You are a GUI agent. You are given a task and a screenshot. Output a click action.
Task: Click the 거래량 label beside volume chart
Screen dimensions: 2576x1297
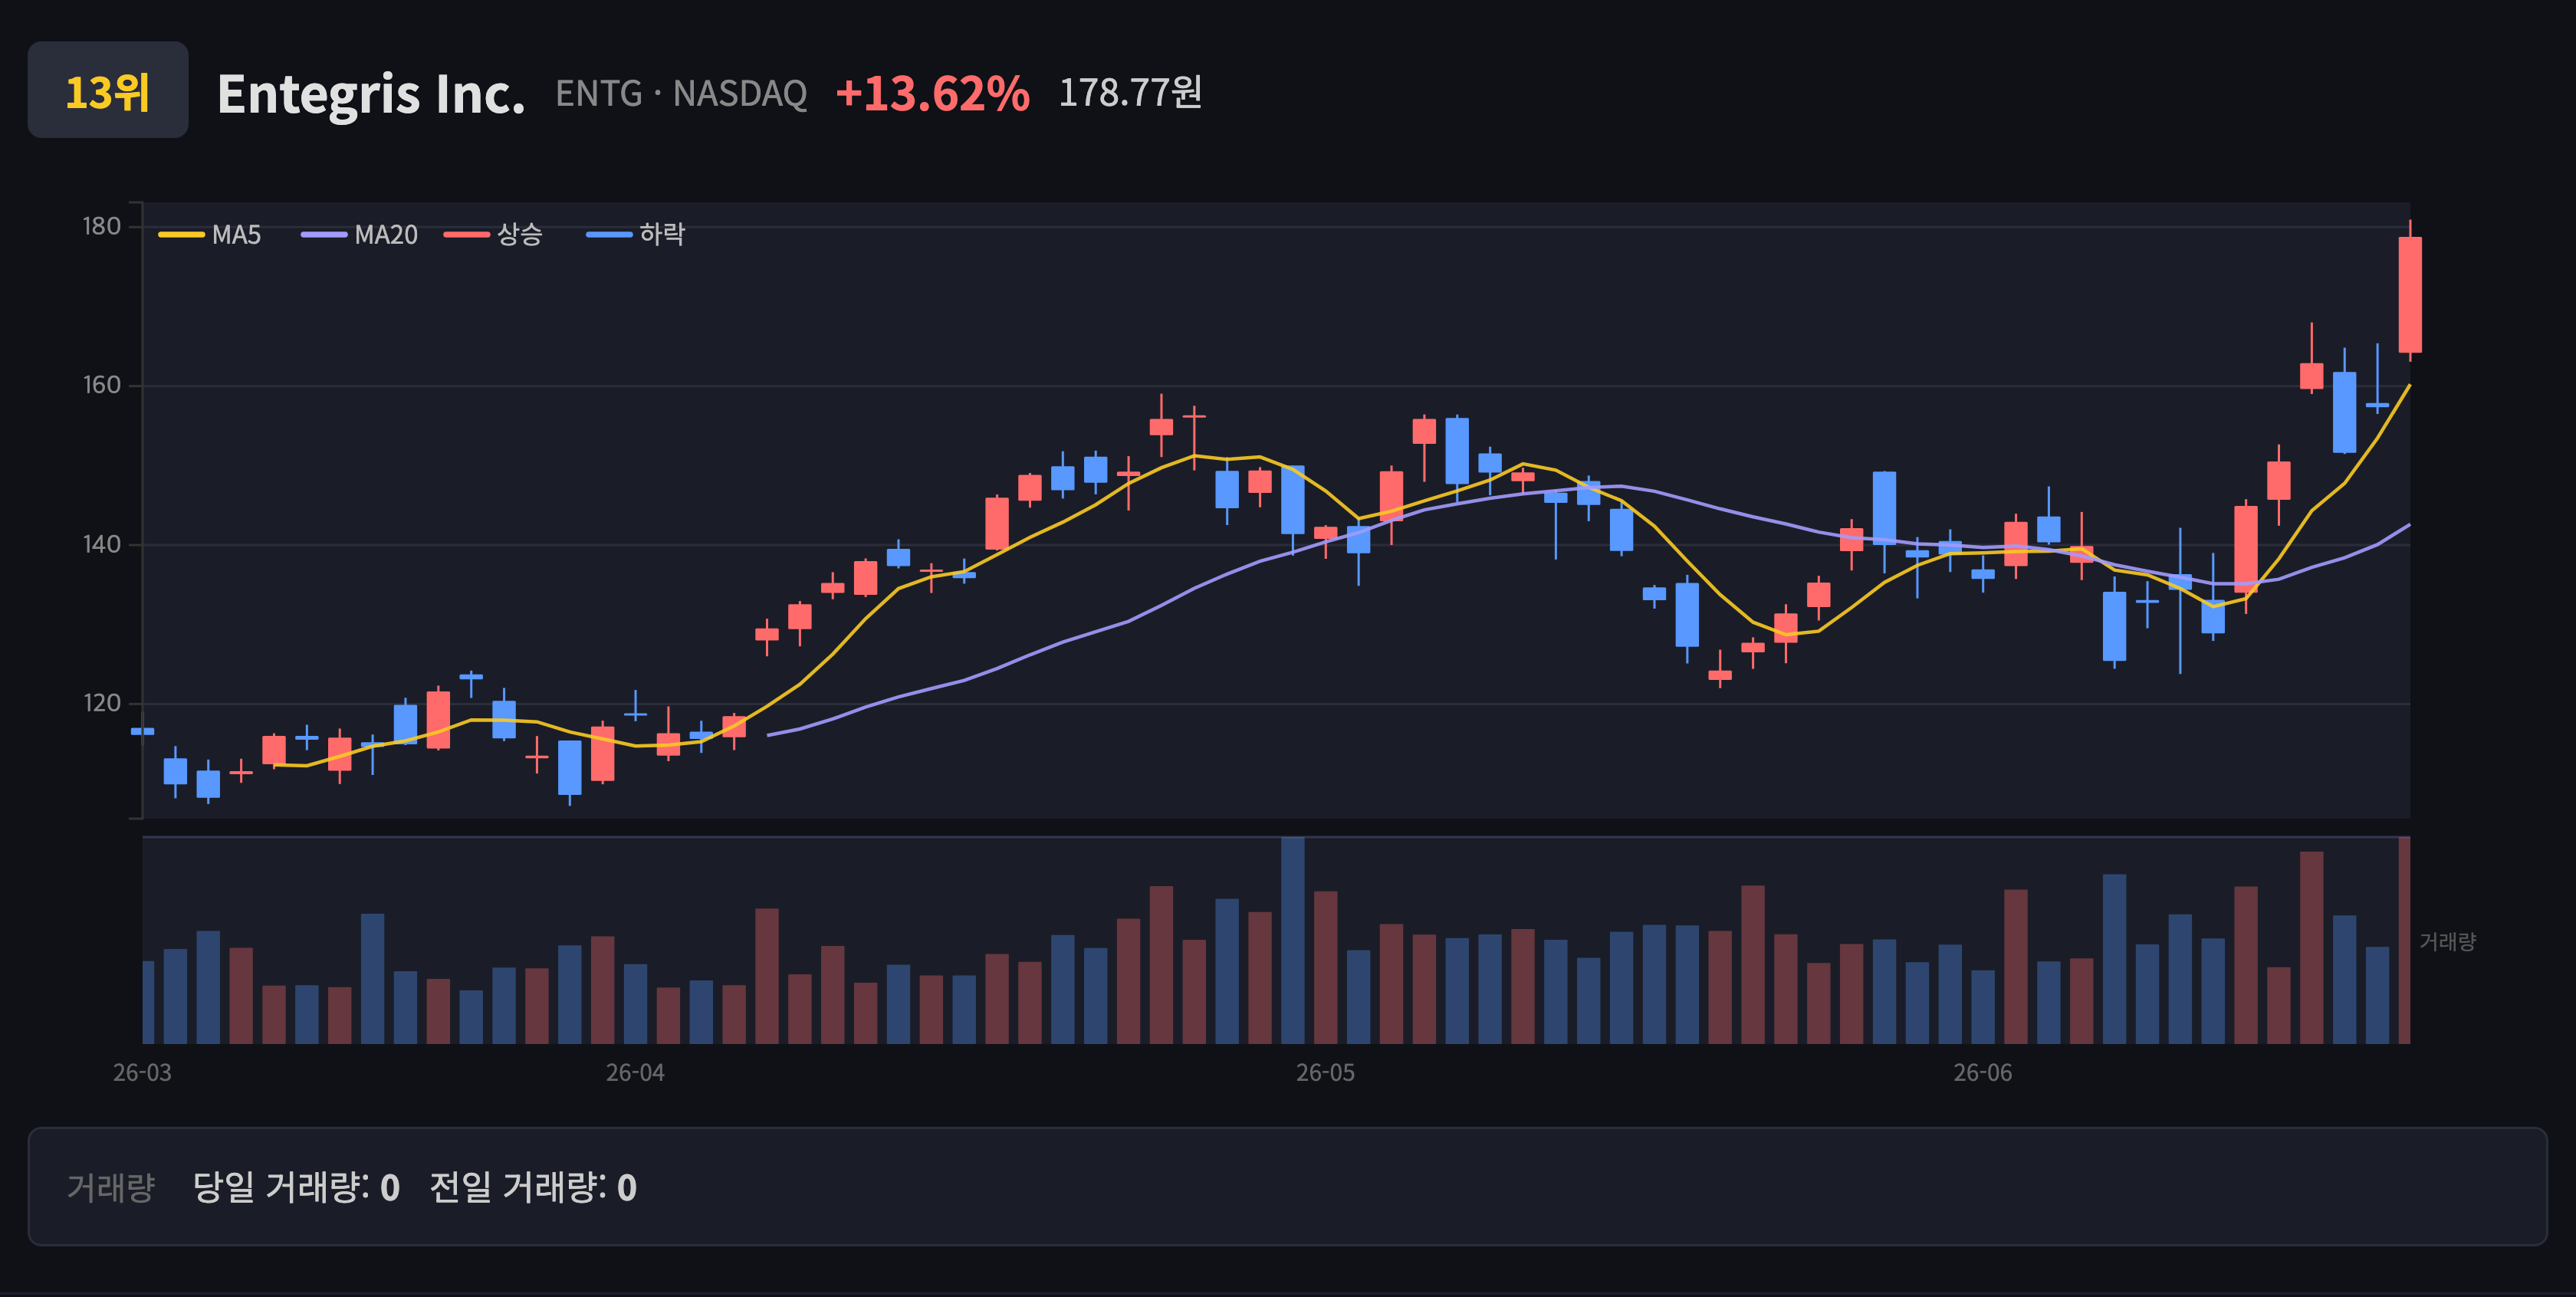[x=2447, y=941]
